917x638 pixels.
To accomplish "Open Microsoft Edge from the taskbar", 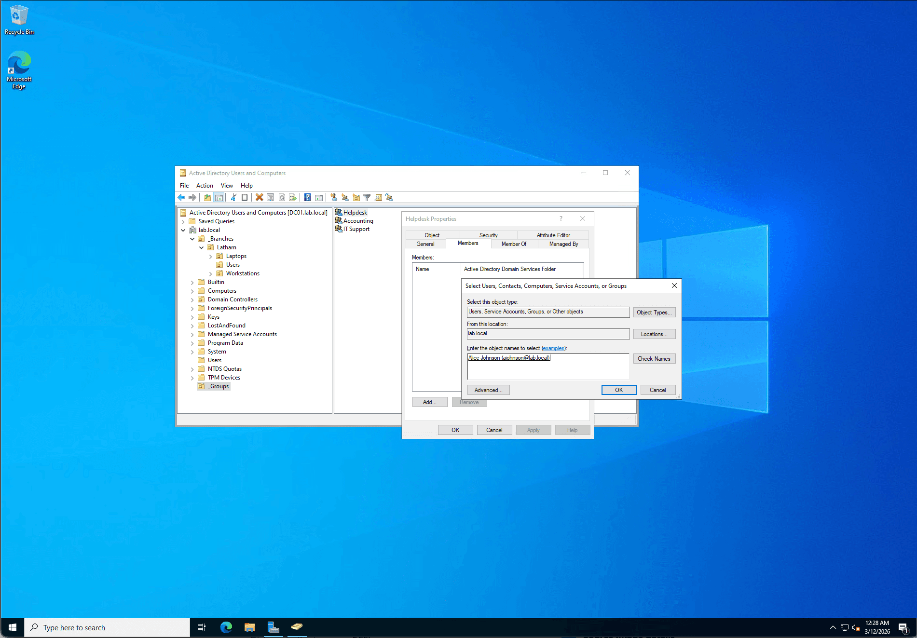I will (x=226, y=627).
